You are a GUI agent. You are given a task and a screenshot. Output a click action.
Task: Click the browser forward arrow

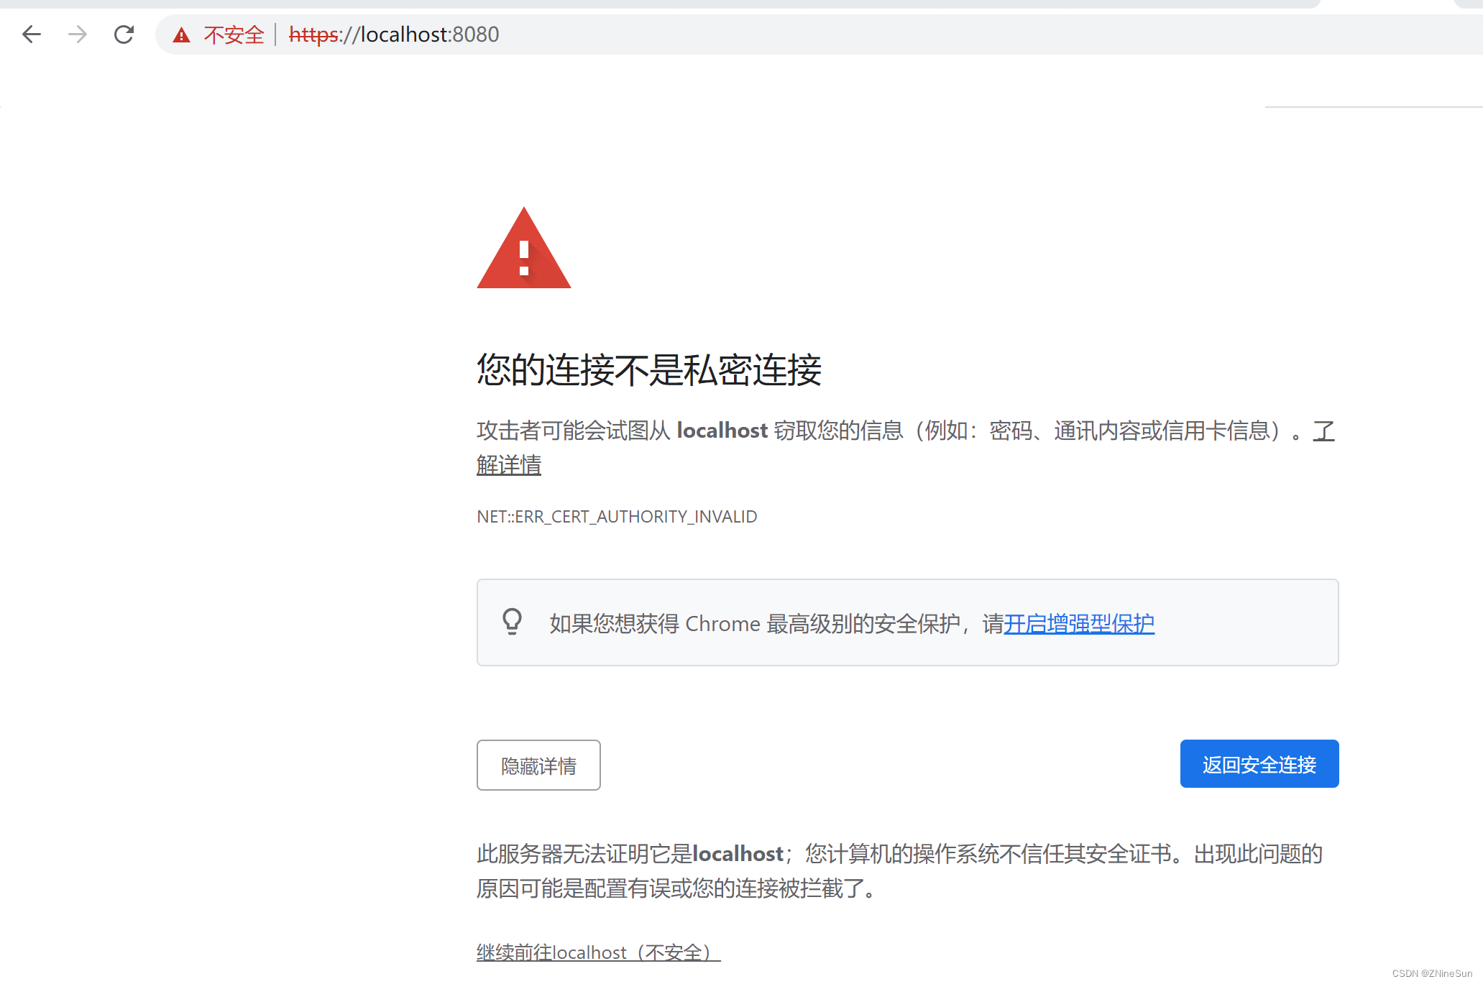[x=78, y=34]
